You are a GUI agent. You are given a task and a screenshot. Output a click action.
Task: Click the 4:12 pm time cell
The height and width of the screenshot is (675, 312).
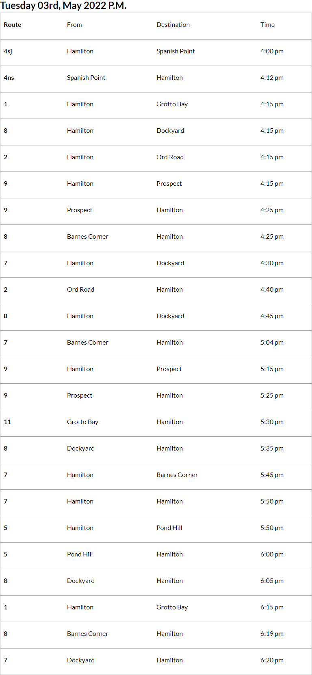point(272,78)
